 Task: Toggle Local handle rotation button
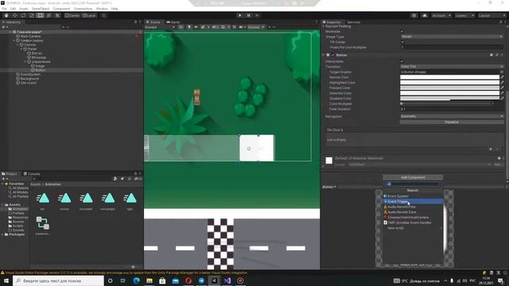pyautogui.click(x=89, y=16)
